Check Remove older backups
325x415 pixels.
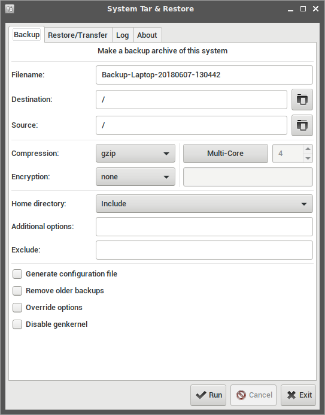tap(17, 291)
